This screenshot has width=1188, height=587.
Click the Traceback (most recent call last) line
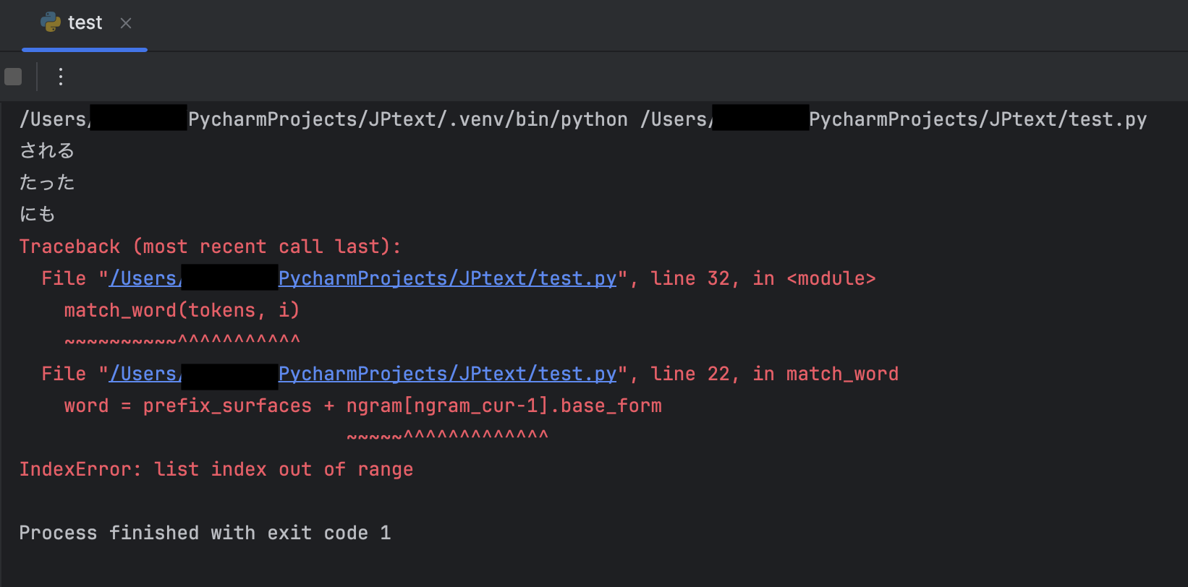(210, 247)
